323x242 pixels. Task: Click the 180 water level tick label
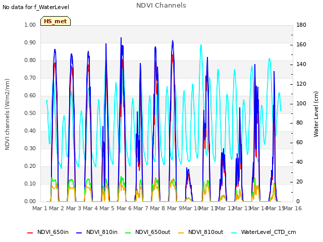(301, 25)
